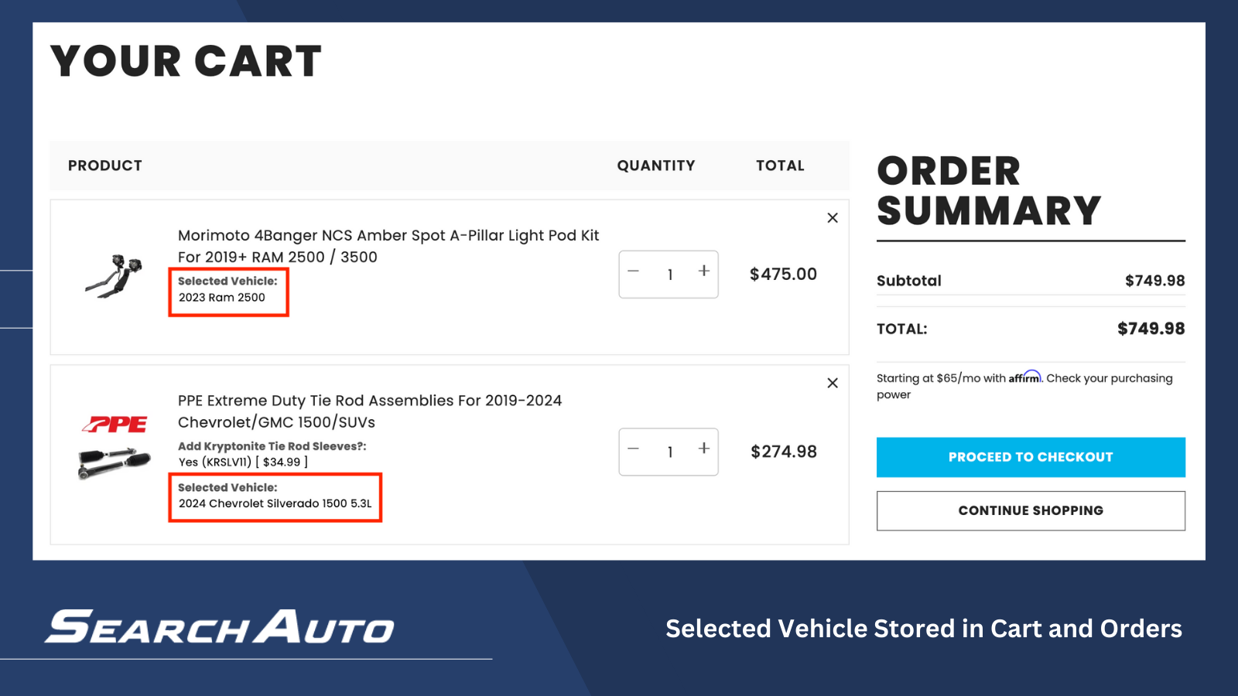This screenshot has height=696, width=1238.
Task: Click the selected vehicle 2024 Chevrolet Silverado
Action: tap(275, 503)
